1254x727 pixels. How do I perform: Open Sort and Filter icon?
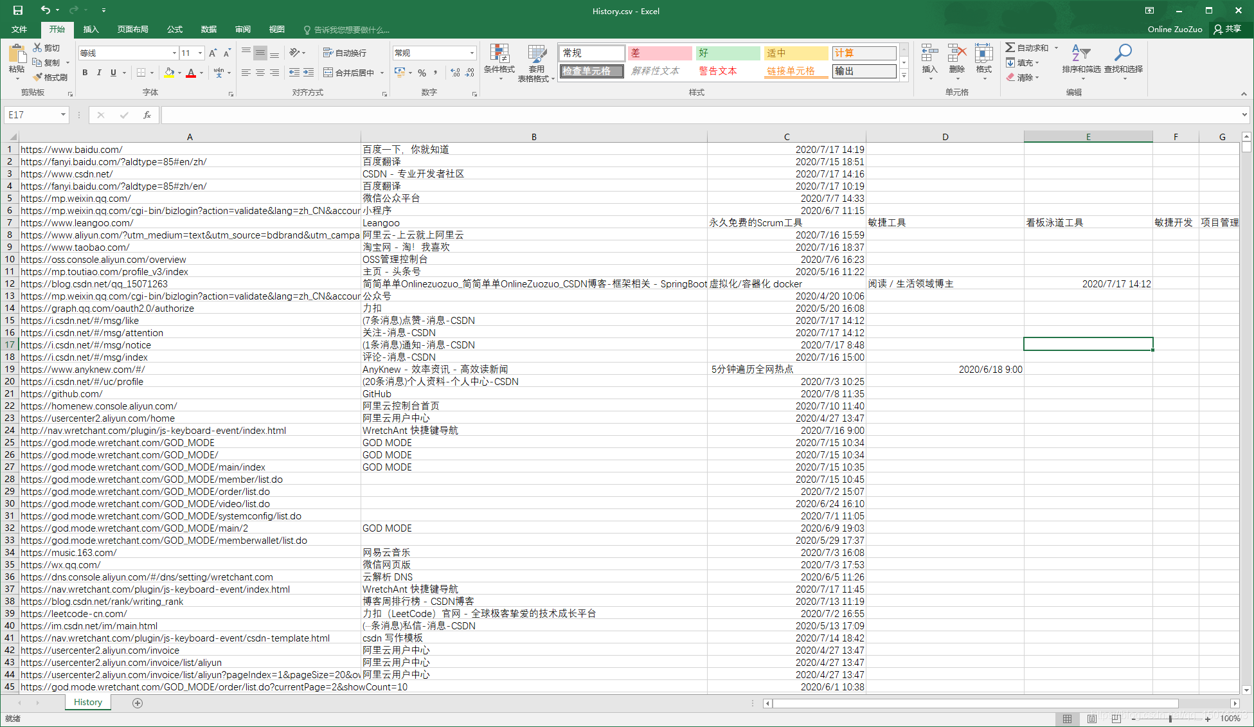click(x=1081, y=54)
